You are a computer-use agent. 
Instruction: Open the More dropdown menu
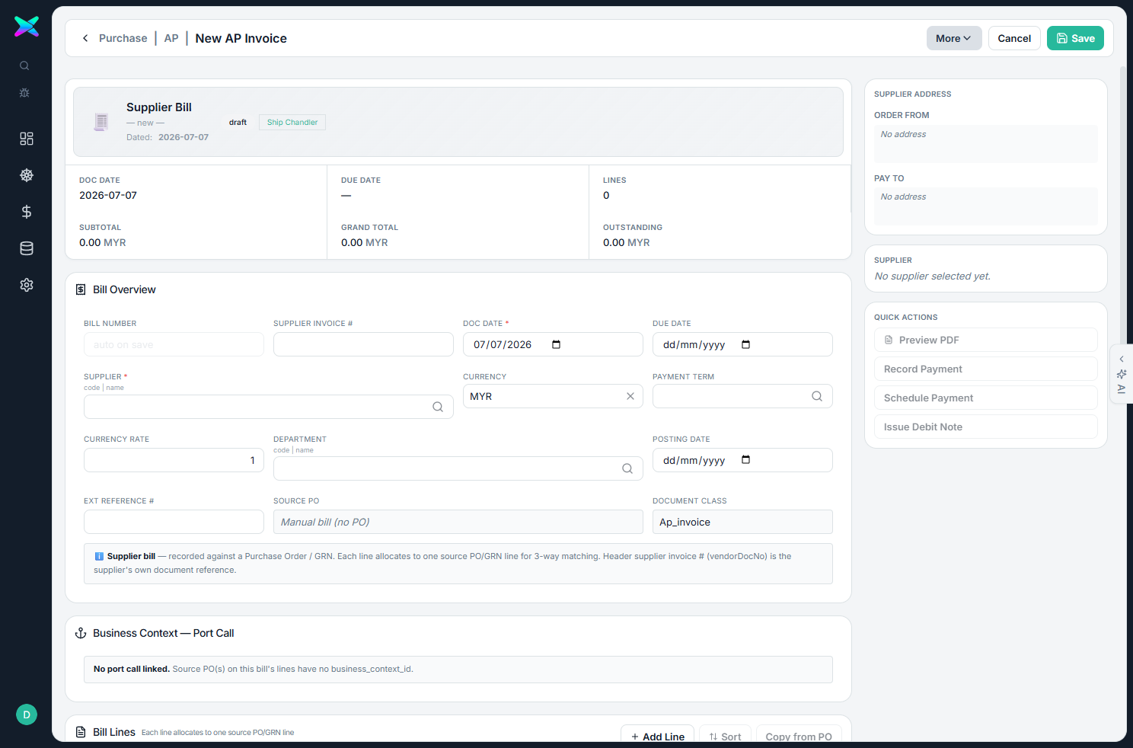coord(954,38)
